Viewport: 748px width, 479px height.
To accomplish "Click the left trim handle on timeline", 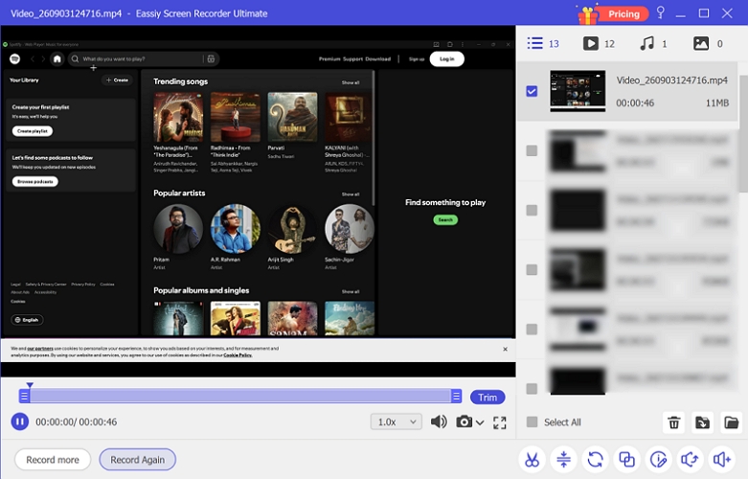I will [24, 396].
